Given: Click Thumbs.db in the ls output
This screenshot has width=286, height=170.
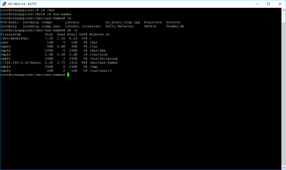Looking at the screenshot, I should 175,26.
